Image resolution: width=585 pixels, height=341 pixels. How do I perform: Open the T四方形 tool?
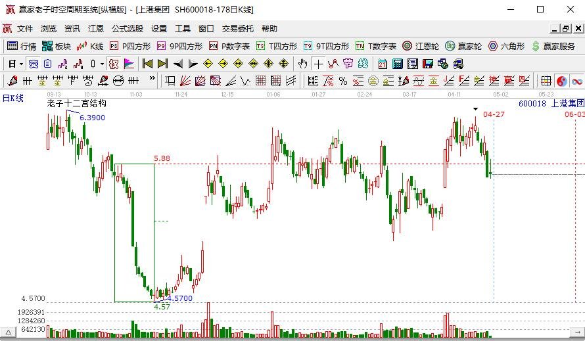point(277,46)
